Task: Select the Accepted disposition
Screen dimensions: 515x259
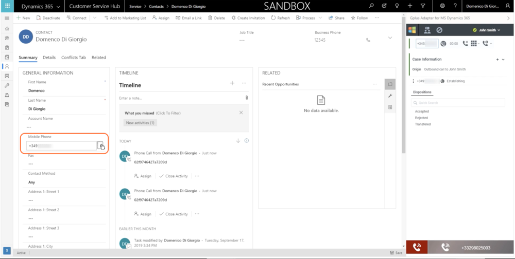Action: (422, 112)
